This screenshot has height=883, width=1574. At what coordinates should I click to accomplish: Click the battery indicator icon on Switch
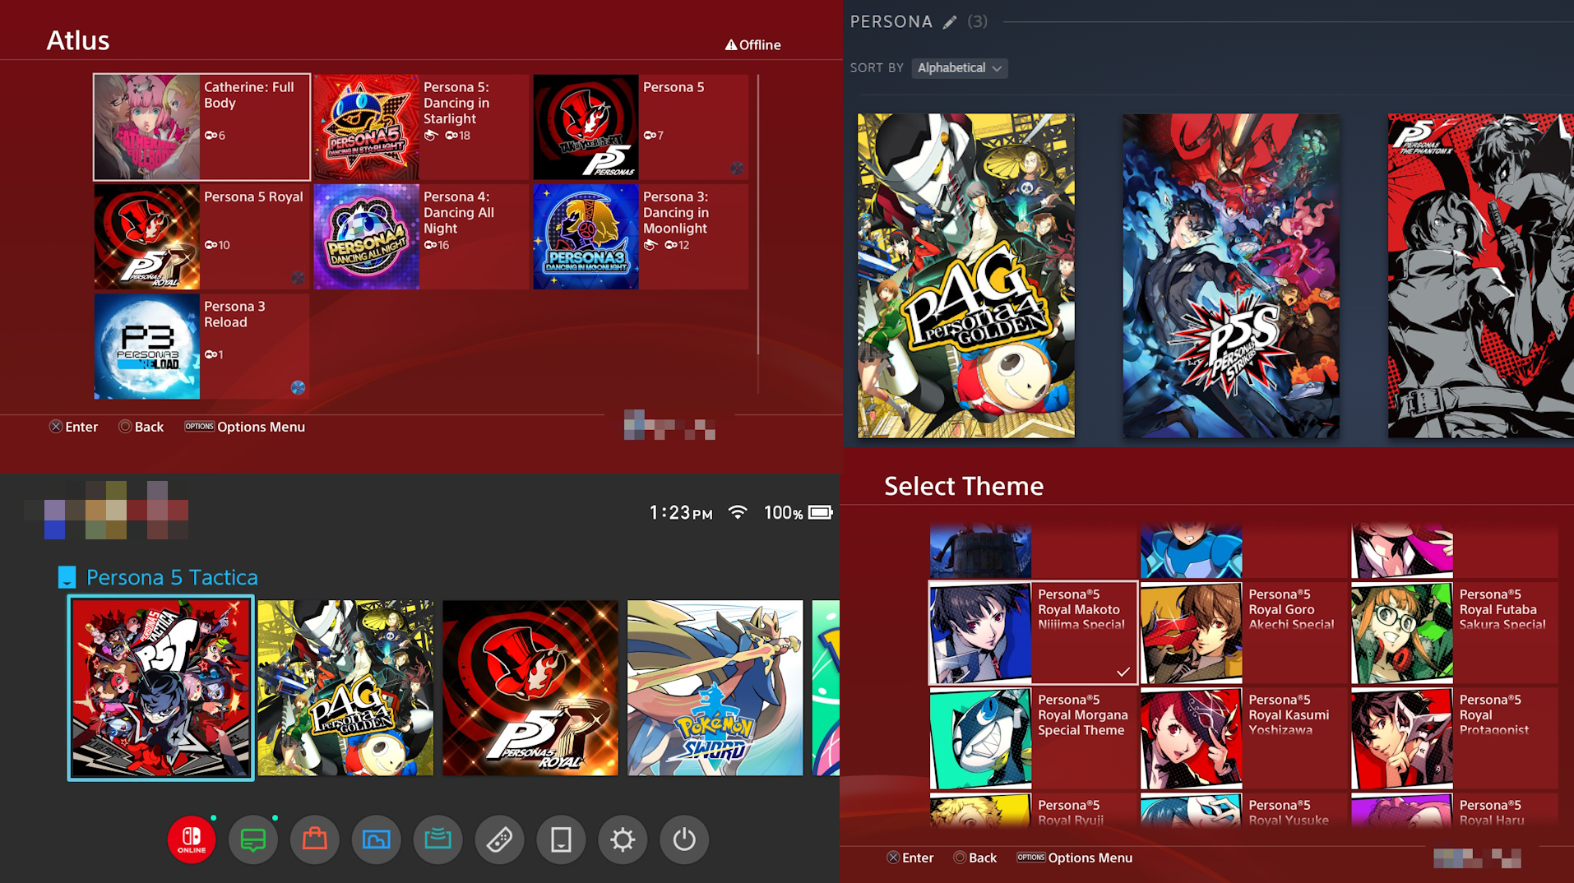[x=820, y=512]
